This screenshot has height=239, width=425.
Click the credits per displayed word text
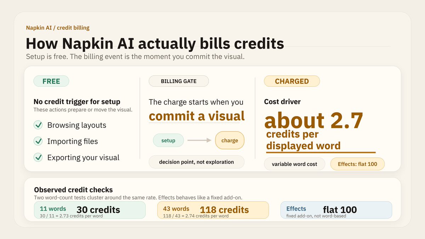[303, 140]
